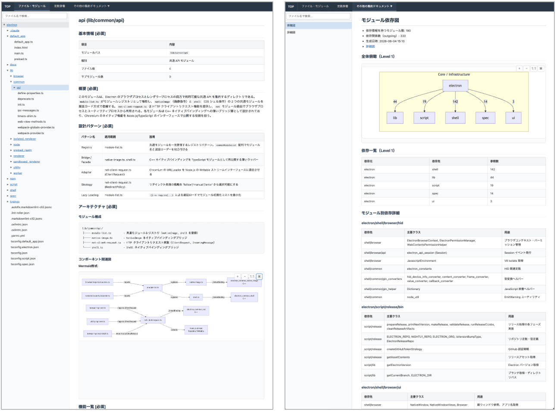The image size is (557, 412).
Task: Expand the sandboxed_renderer folder arrow
Action: pyautogui.click(x=11, y=162)
